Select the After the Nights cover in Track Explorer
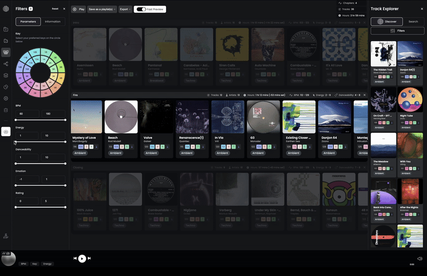The image size is (427, 276). (410, 191)
